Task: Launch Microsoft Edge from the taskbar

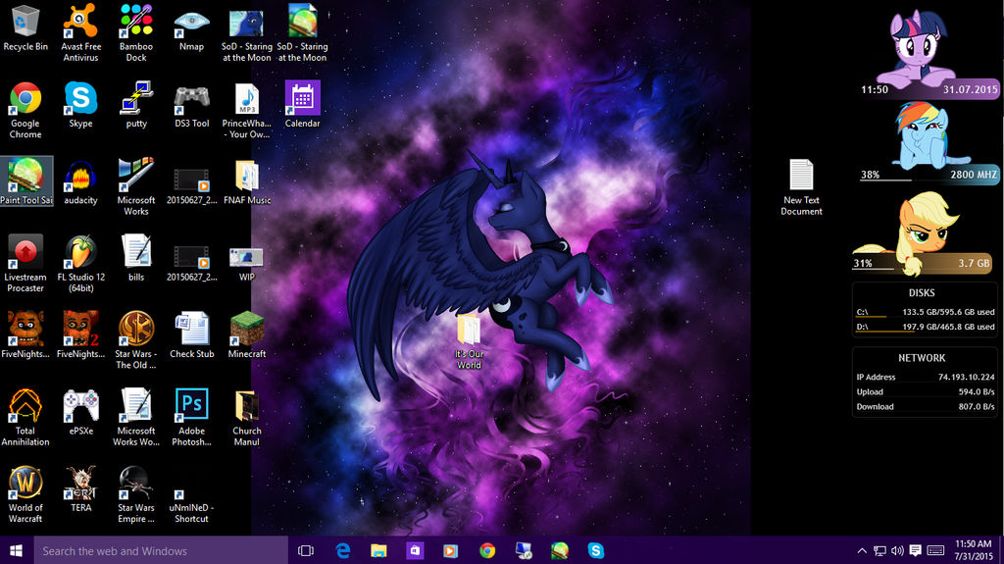Action: pos(343,550)
